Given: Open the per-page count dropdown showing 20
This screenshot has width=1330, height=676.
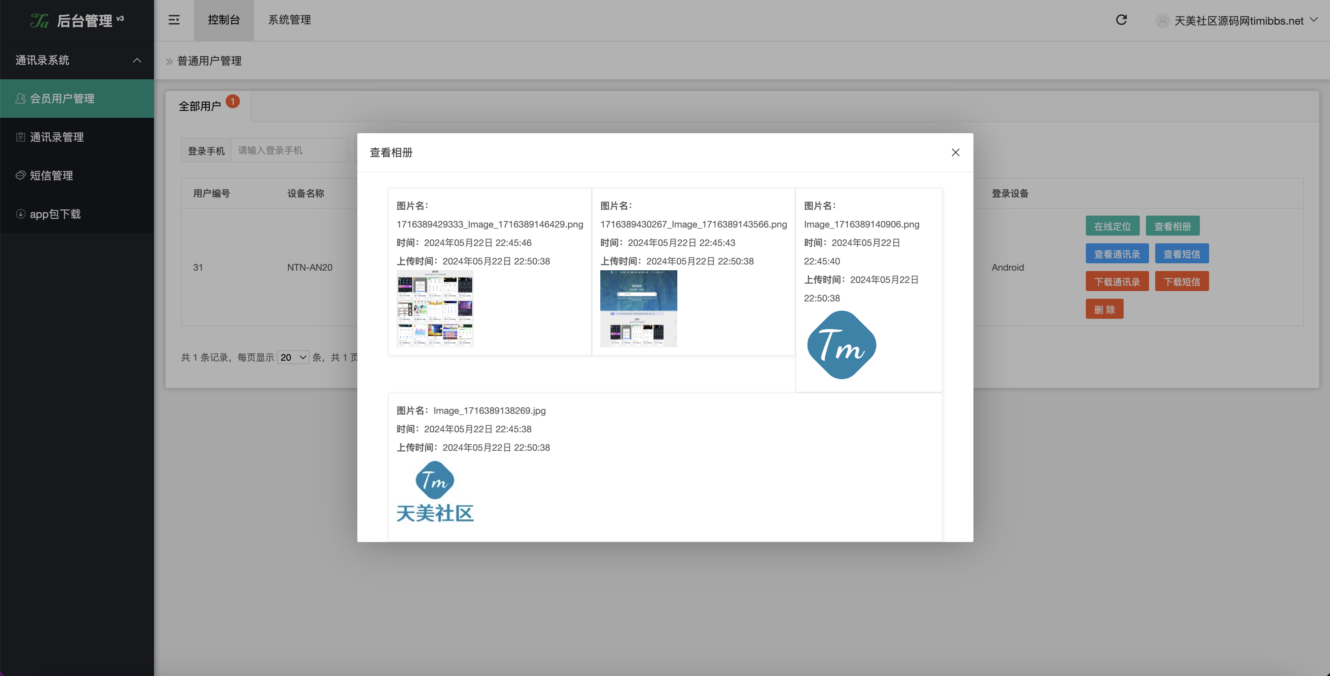Looking at the screenshot, I should pos(293,357).
